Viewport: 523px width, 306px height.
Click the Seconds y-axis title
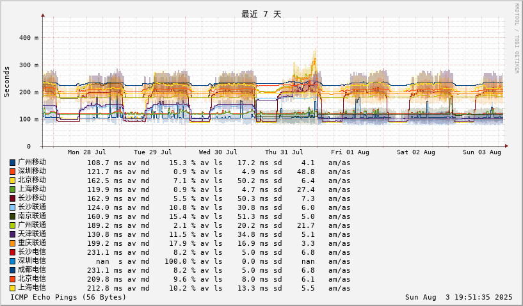(6, 82)
